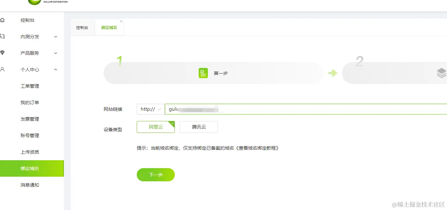Switch to the 控制台 tab
This screenshot has height=210, width=447.
pyautogui.click(x=82, y=27)
